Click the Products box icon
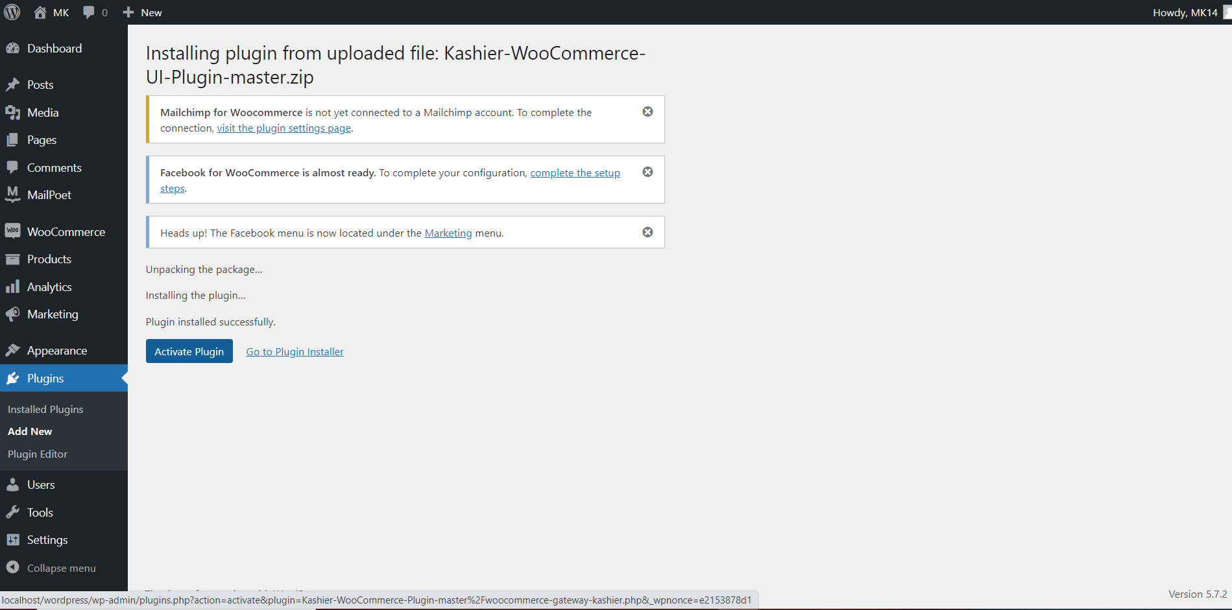1232x610 pixels. coord(13,259)
